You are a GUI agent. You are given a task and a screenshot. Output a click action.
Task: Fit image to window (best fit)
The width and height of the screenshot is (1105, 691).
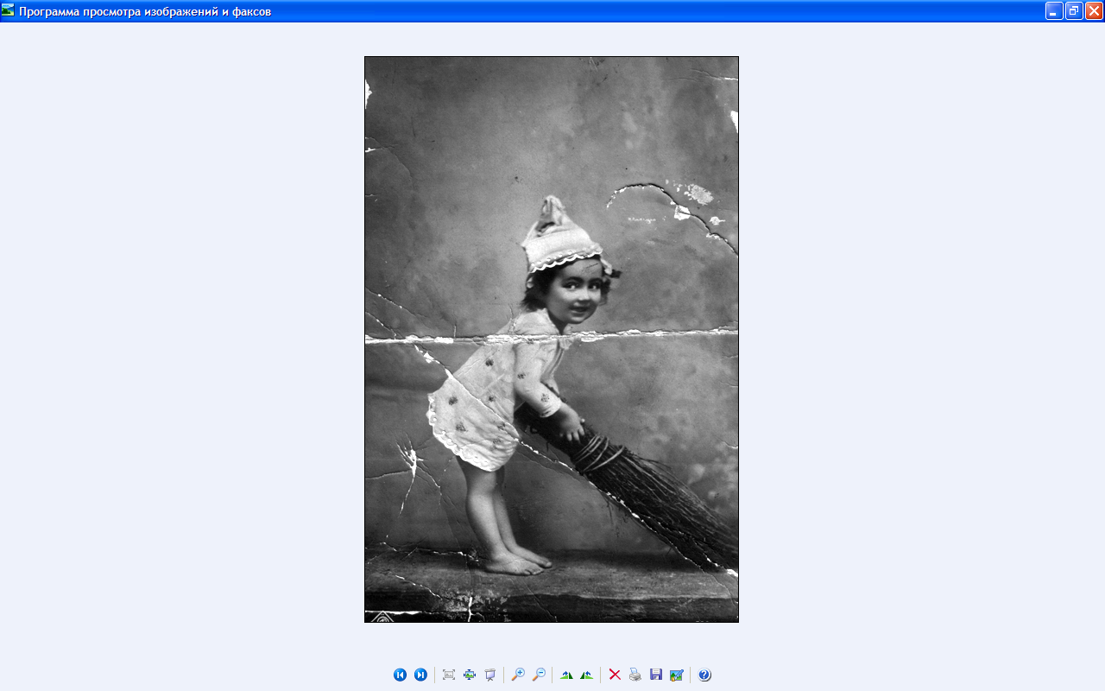tap(449, 675)
